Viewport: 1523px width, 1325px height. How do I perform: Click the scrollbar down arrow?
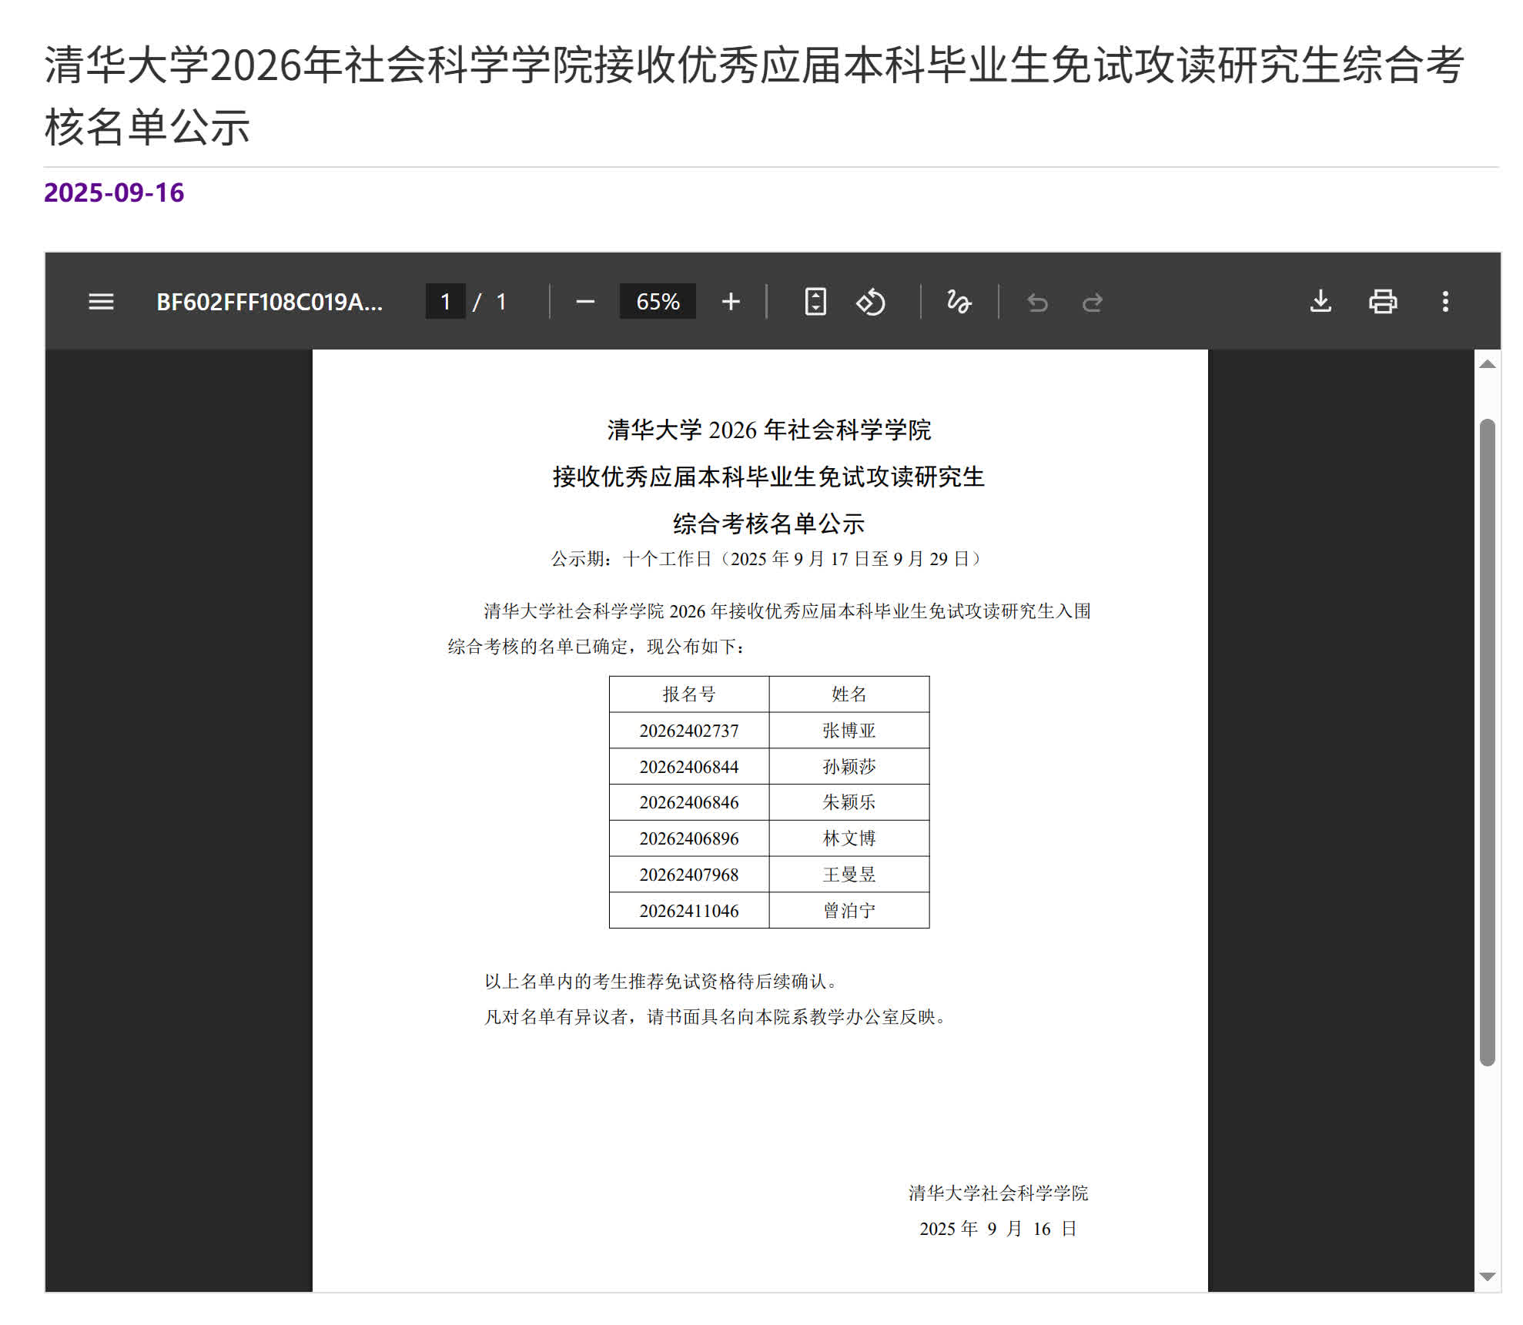click(x=1488, y=1276)
